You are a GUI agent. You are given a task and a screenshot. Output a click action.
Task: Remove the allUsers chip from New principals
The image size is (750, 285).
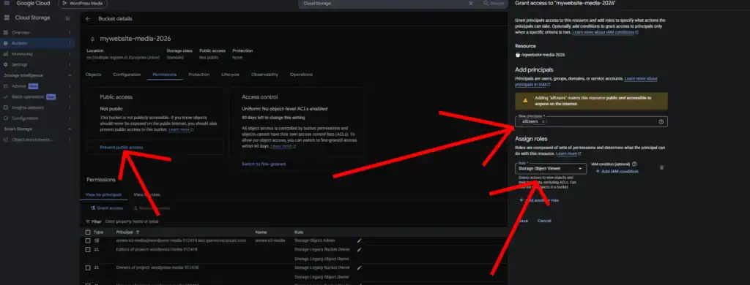click(x=543, y=122)
